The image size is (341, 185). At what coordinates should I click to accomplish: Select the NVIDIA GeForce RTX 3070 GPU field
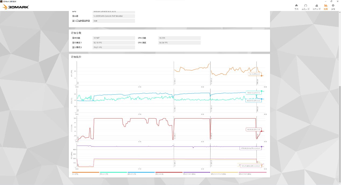coord(113,12)
